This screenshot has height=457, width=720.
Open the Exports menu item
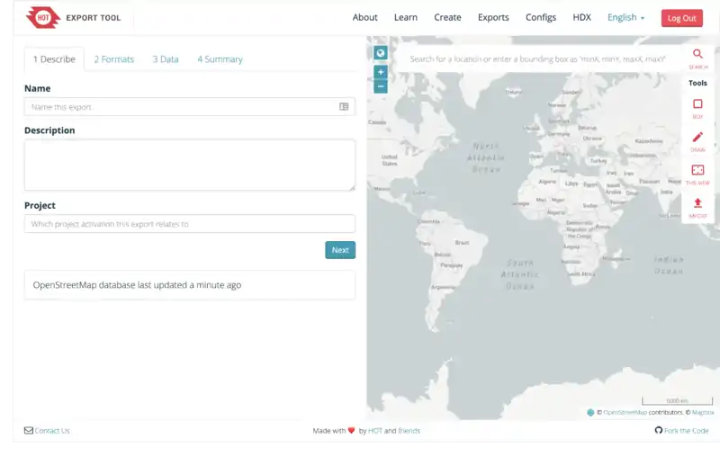click(493, 17)
